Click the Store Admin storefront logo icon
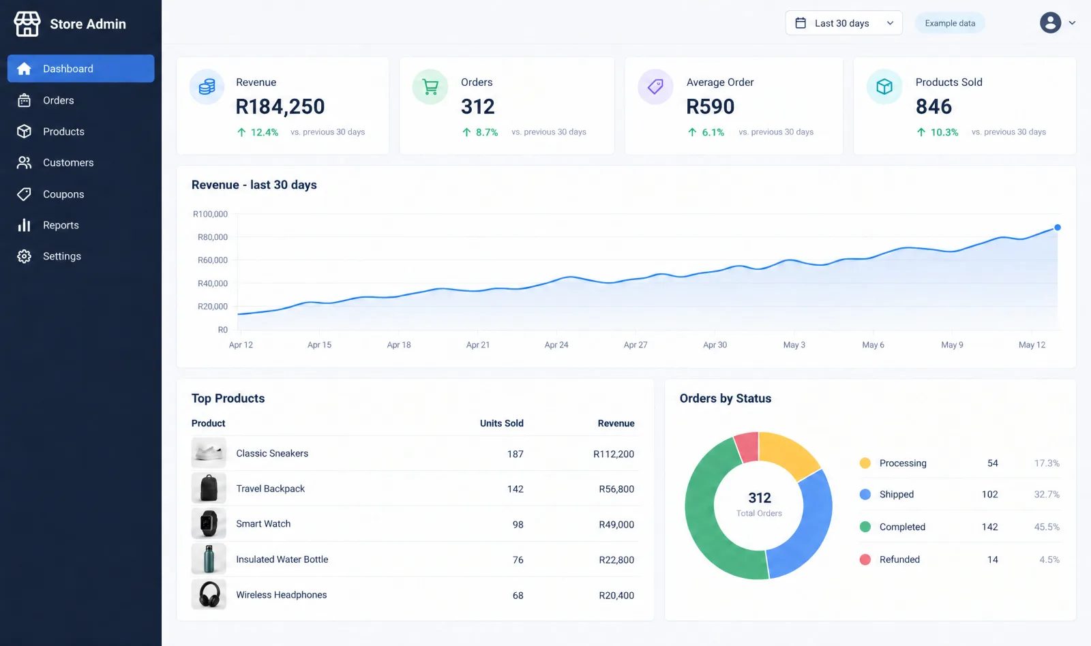The height and width of the screenshot is (646, 1091). pyautogui.click(x=27, y=24)
